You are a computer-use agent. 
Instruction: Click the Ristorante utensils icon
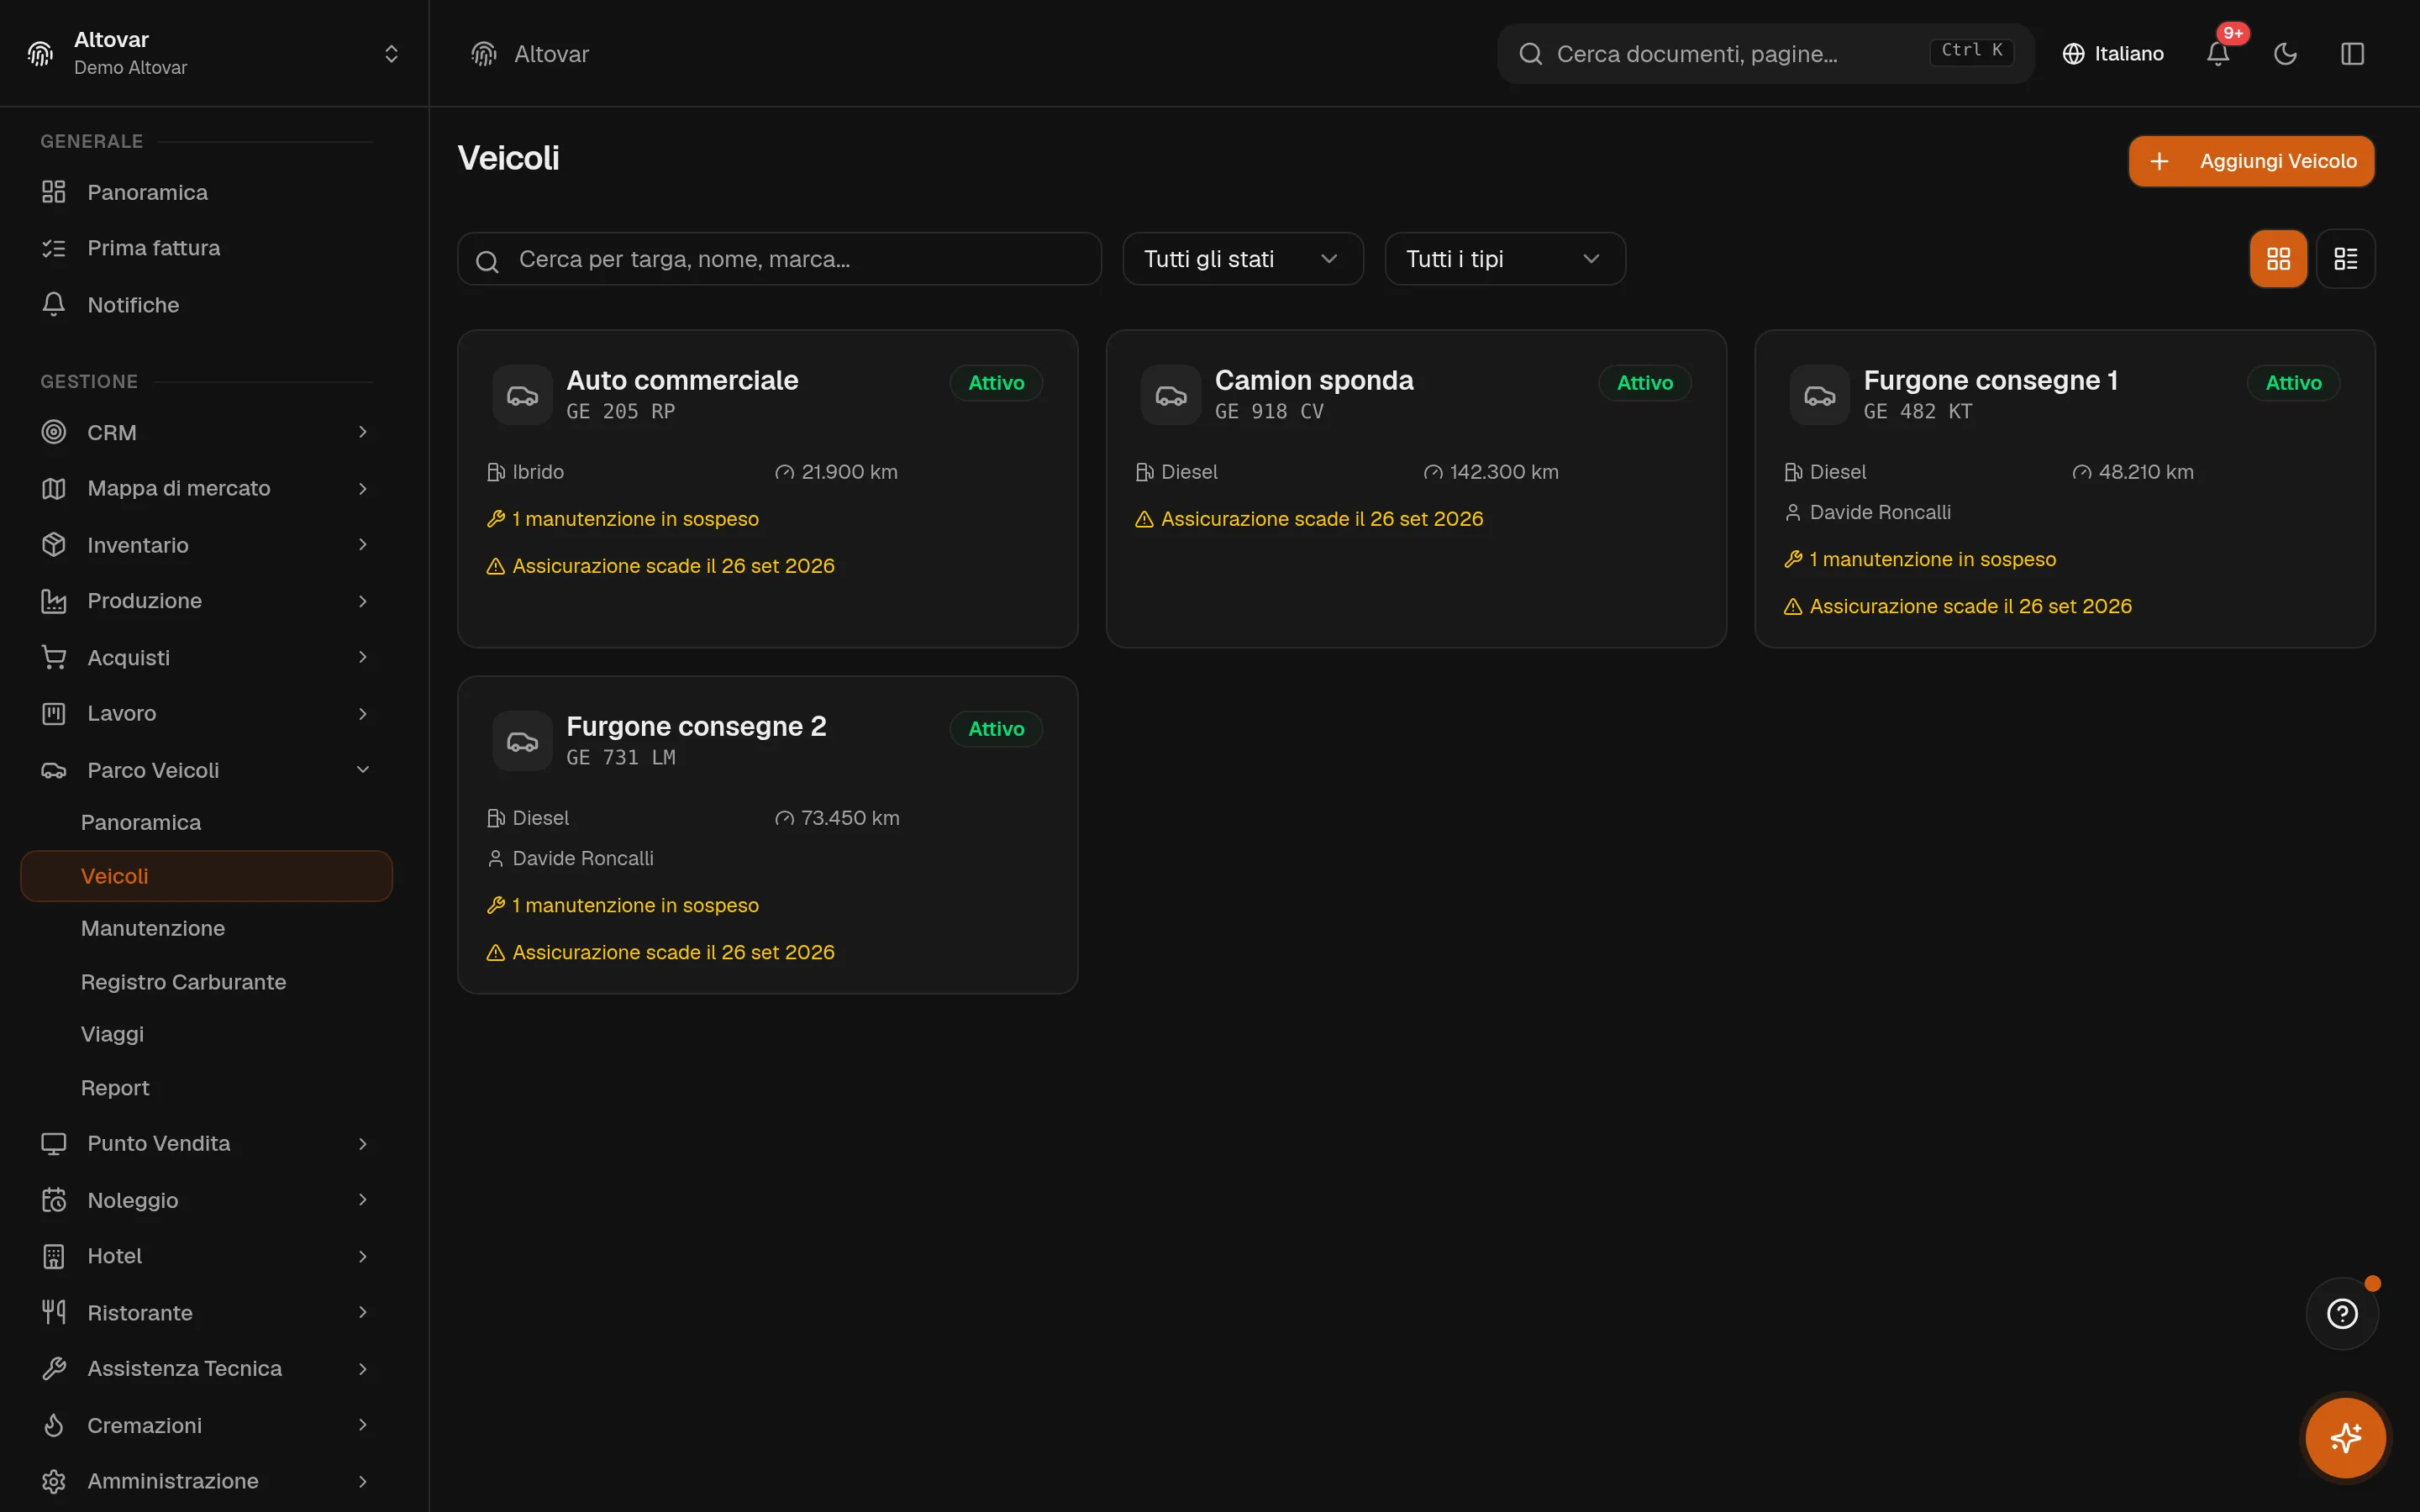54,1312
